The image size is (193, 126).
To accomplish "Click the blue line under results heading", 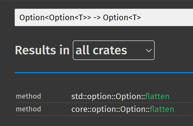I will tap(103, 73).
